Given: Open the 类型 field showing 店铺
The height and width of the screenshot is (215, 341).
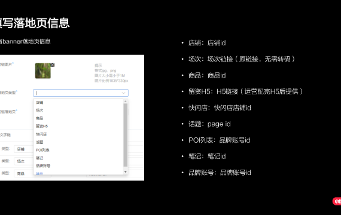Looking at the screenshot, I should click(23, 149).
